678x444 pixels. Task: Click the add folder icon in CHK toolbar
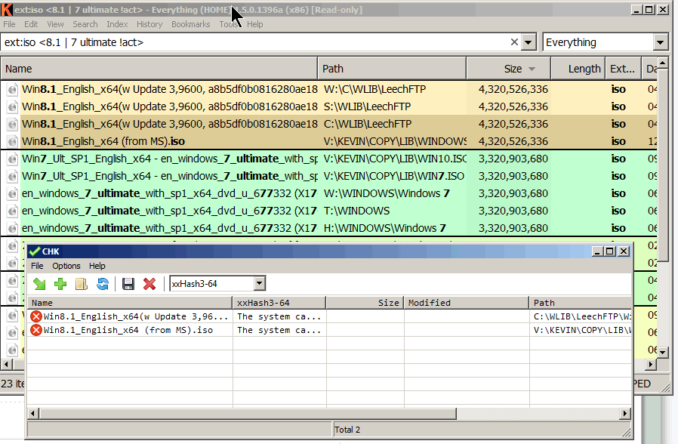click(x=82, y=284)
